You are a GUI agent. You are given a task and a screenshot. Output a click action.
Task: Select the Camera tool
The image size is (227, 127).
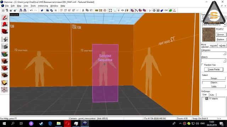point(5,31)
